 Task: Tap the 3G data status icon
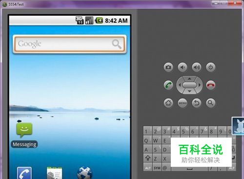click(80, 20)
